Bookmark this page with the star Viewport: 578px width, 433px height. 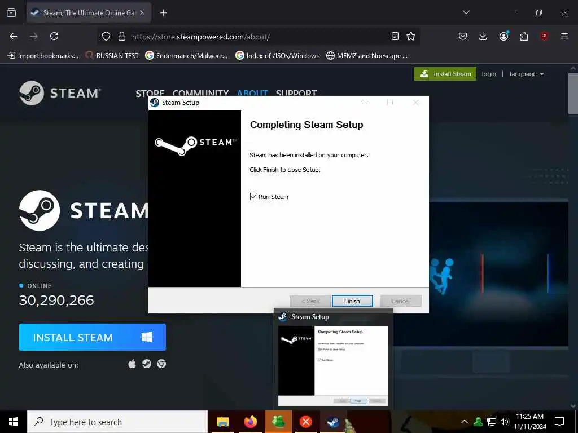click(411, 36)
